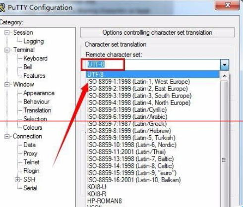Choose ISO-8859-16:2001 (Latin-10, Balkan)

[x=134, y=180]
